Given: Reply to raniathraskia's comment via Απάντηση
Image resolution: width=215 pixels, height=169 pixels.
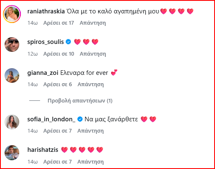Looking at the screenshot, I should [x=93, y=23].
